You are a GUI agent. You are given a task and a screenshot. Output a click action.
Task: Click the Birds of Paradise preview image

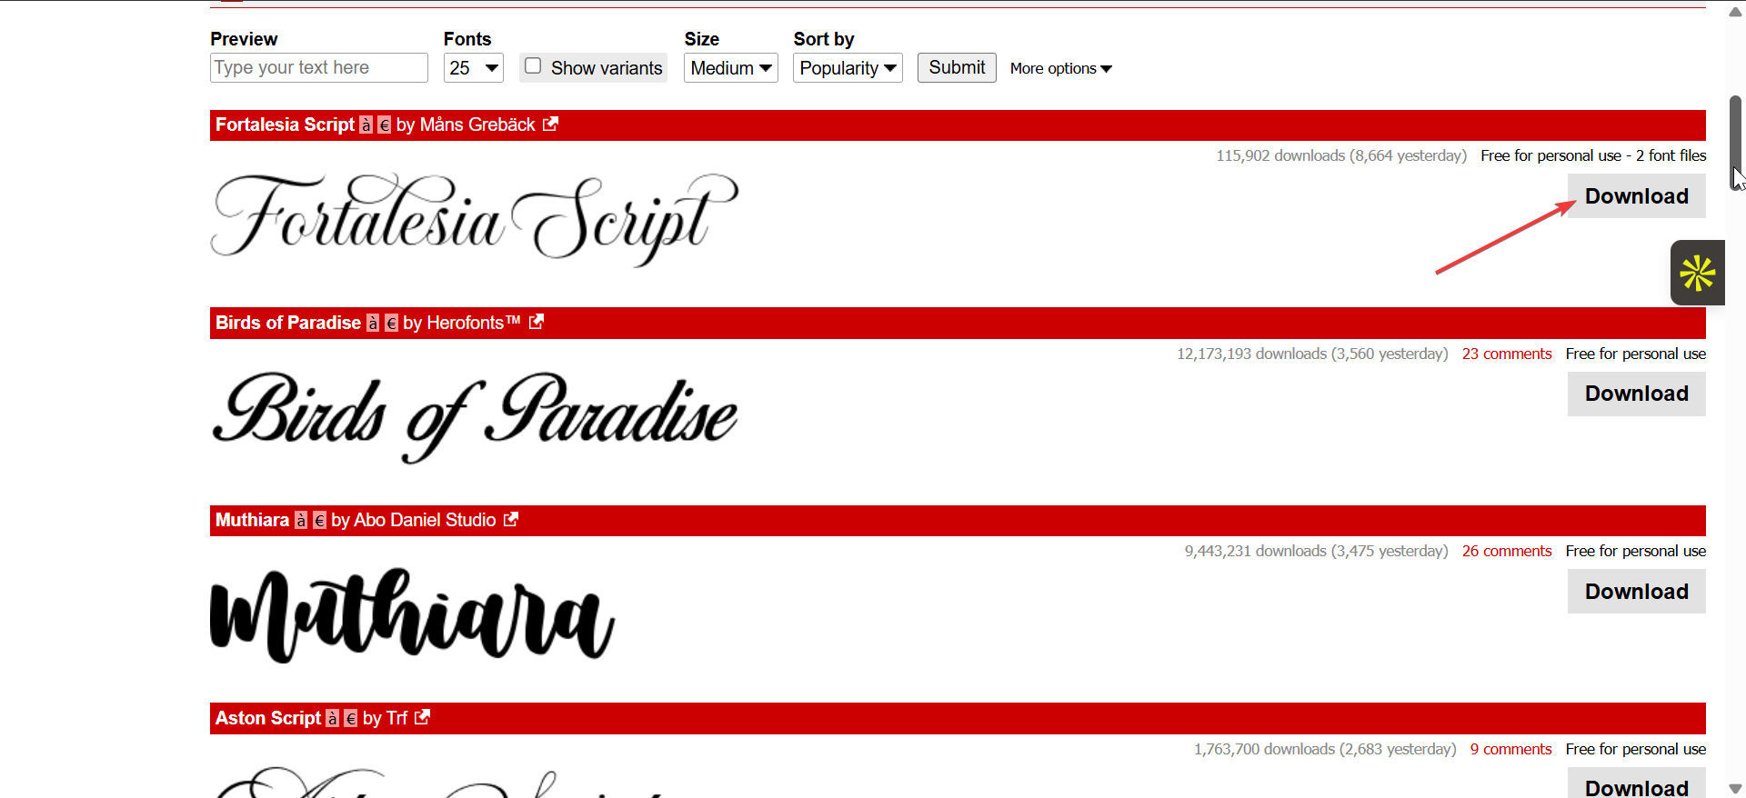click(x=475, y=416)
